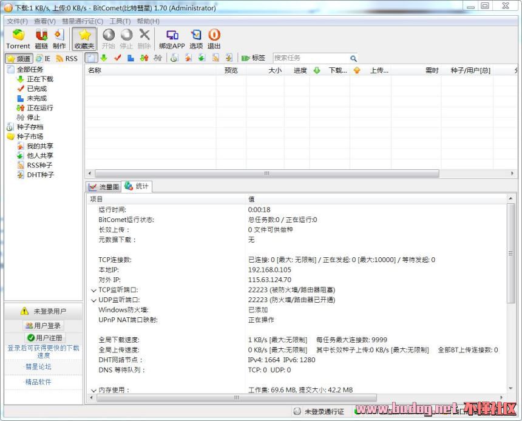Image resolution: width=522 pixels, height=421 pixels.
Task: Click the task list horizontal scrollbar
Action: pyautogui.click(x=267, y=173)
